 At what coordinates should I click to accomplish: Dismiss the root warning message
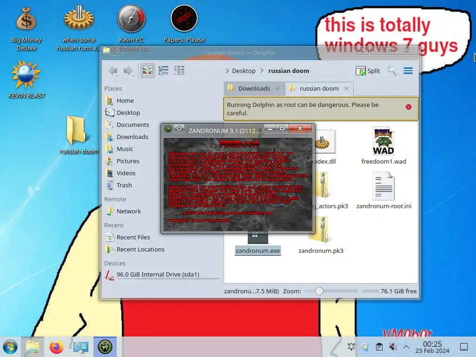[408, 107]
